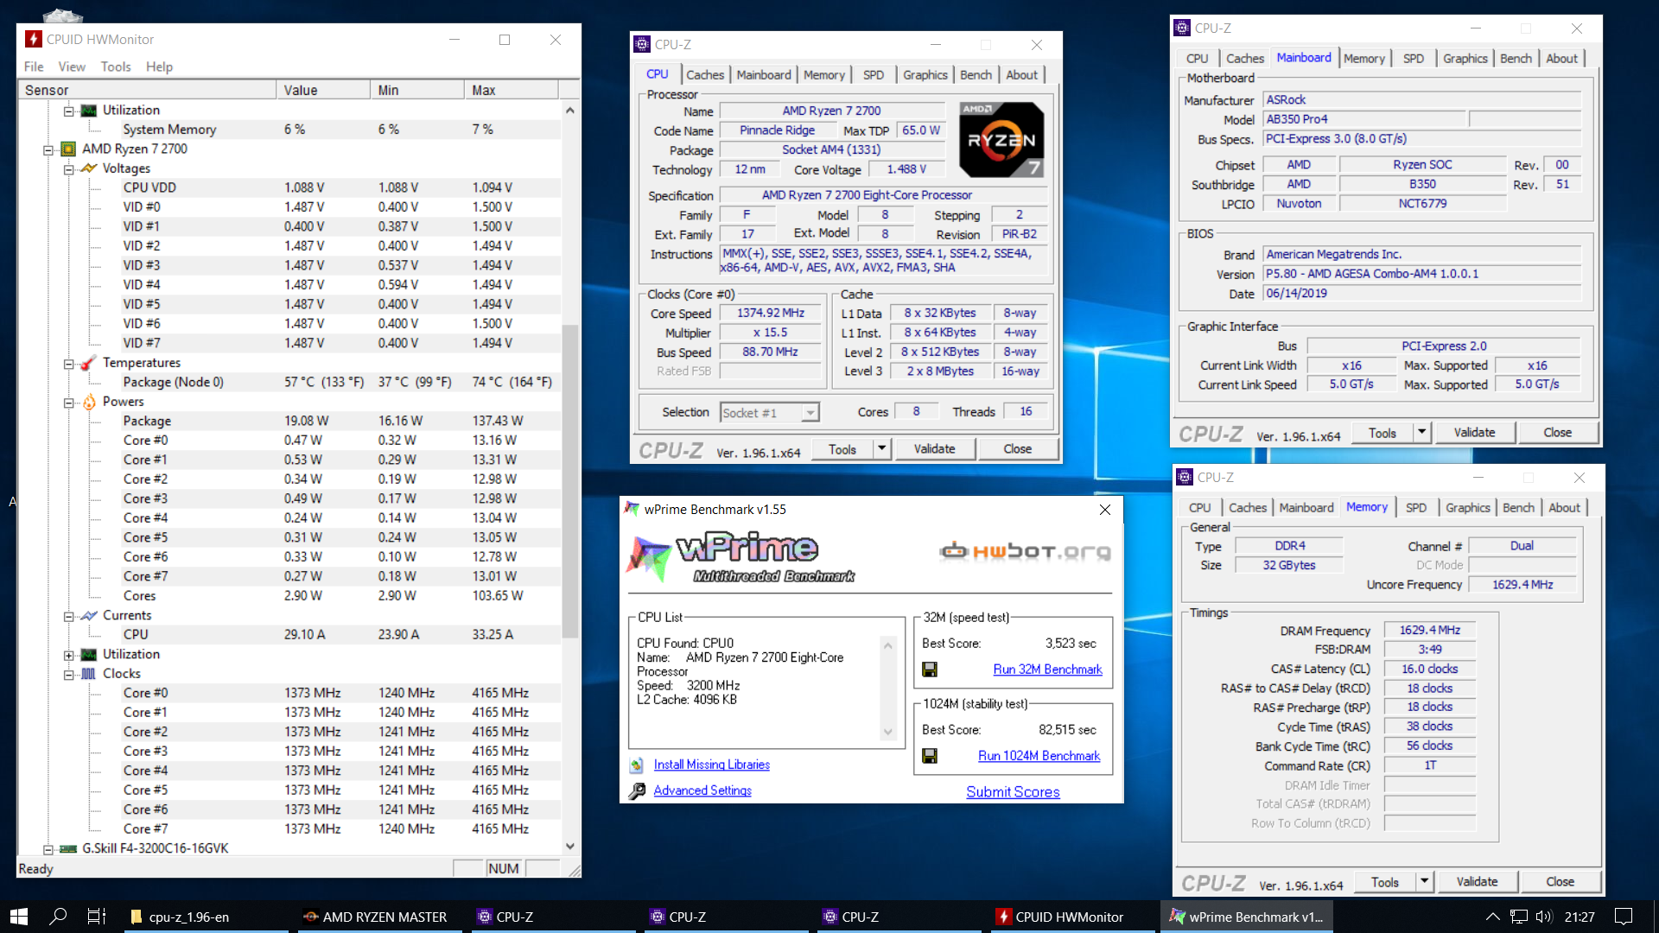
Task: Collapse the Temperatures tree node
Action: tap(68, 364)
